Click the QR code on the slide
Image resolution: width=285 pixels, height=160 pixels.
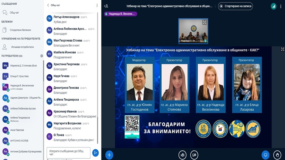(x=132, y=124)
